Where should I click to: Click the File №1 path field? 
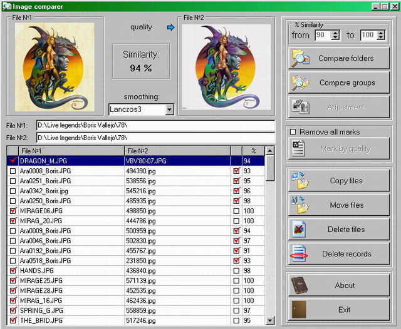point(155,125)
